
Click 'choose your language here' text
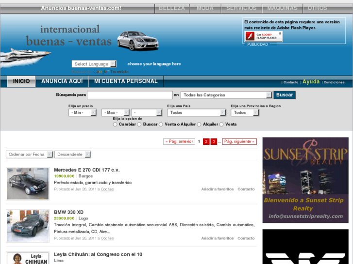point(154,64)
